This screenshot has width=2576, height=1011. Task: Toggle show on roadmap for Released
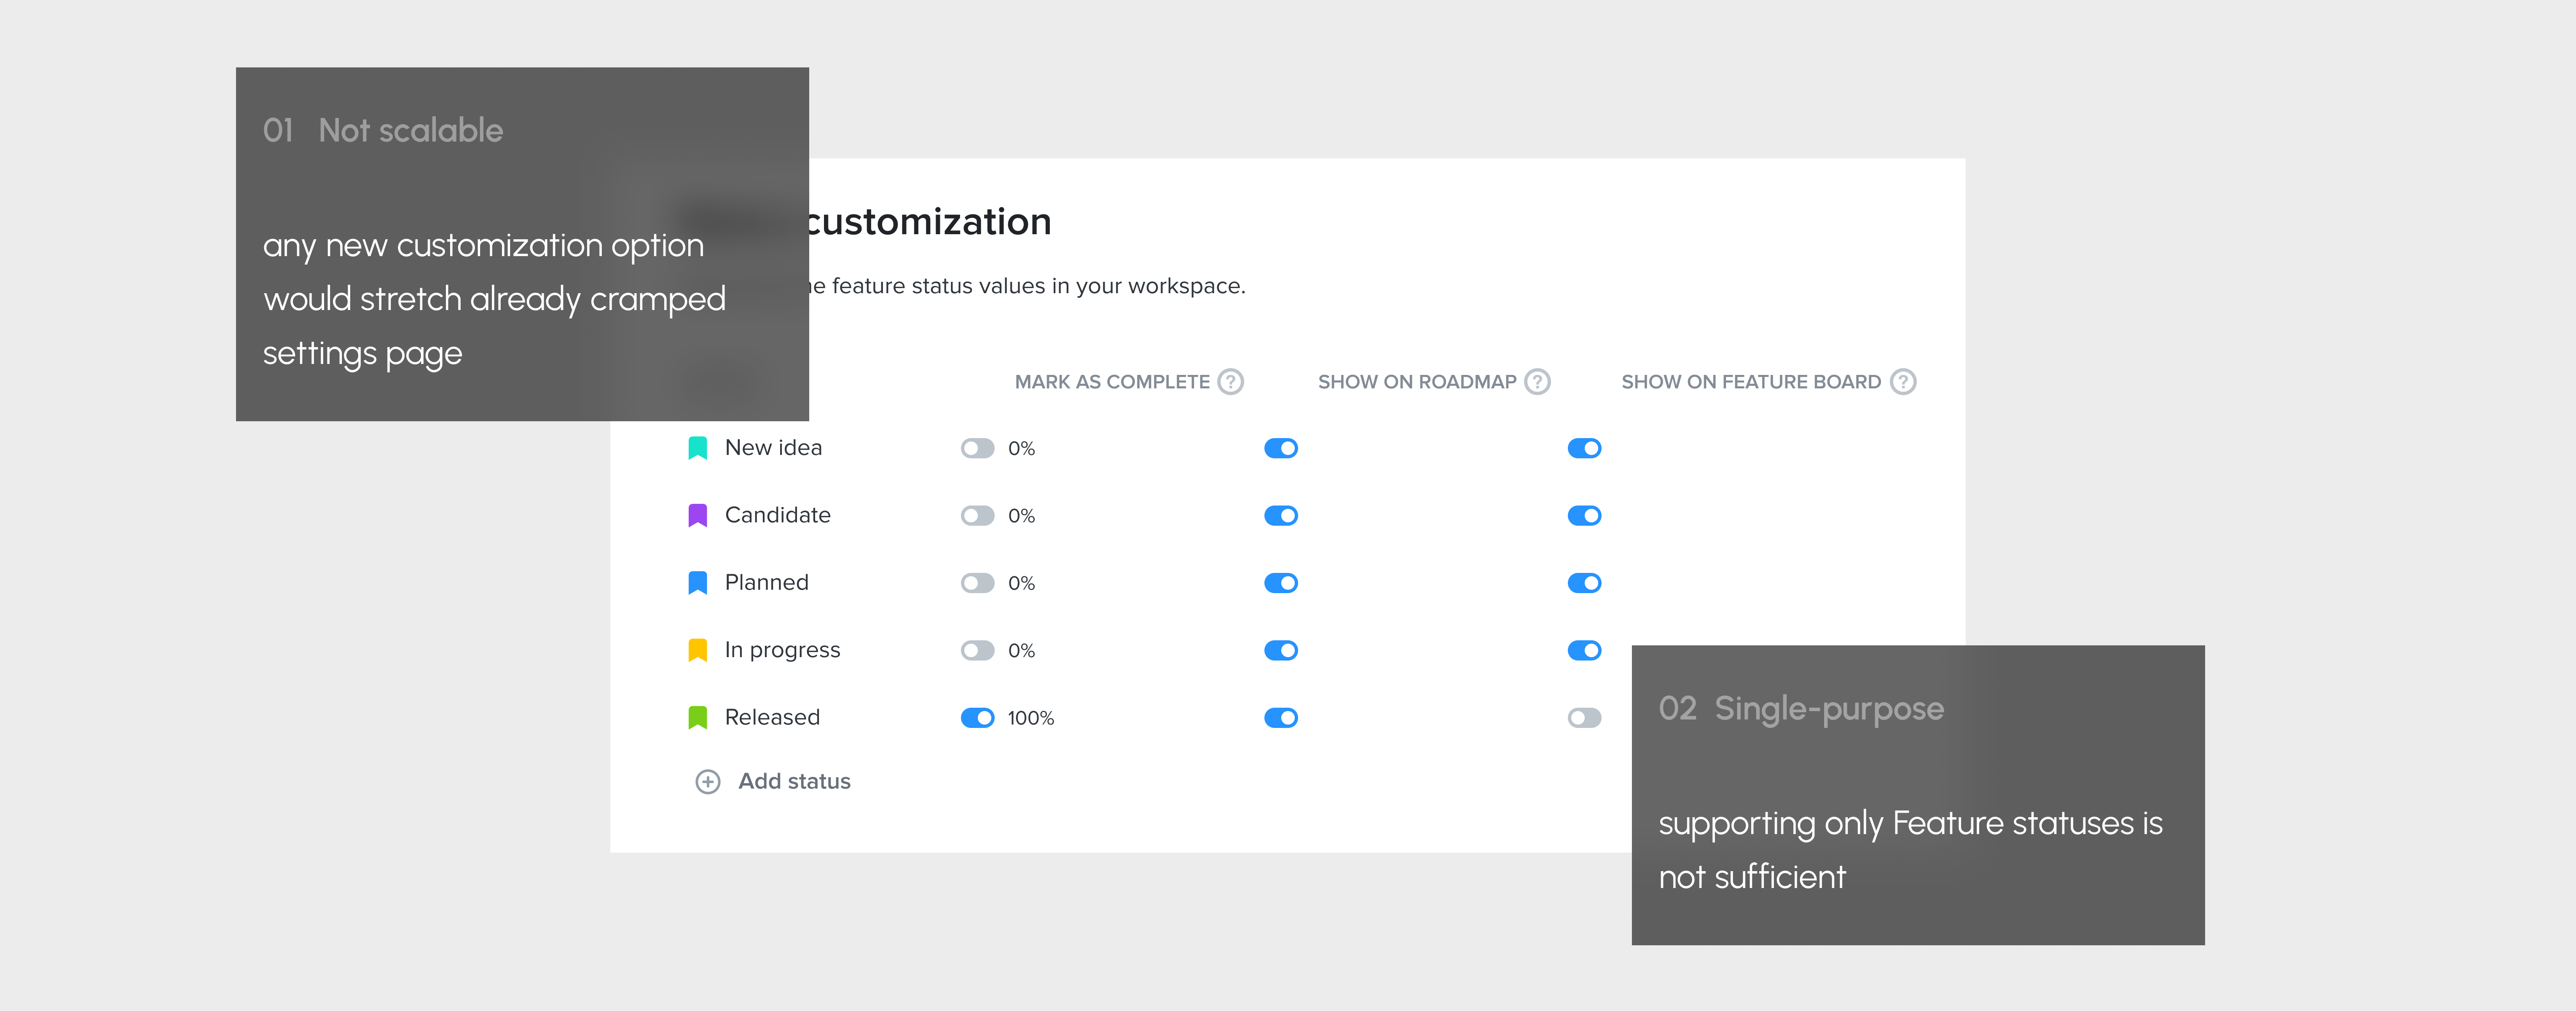1281,718
